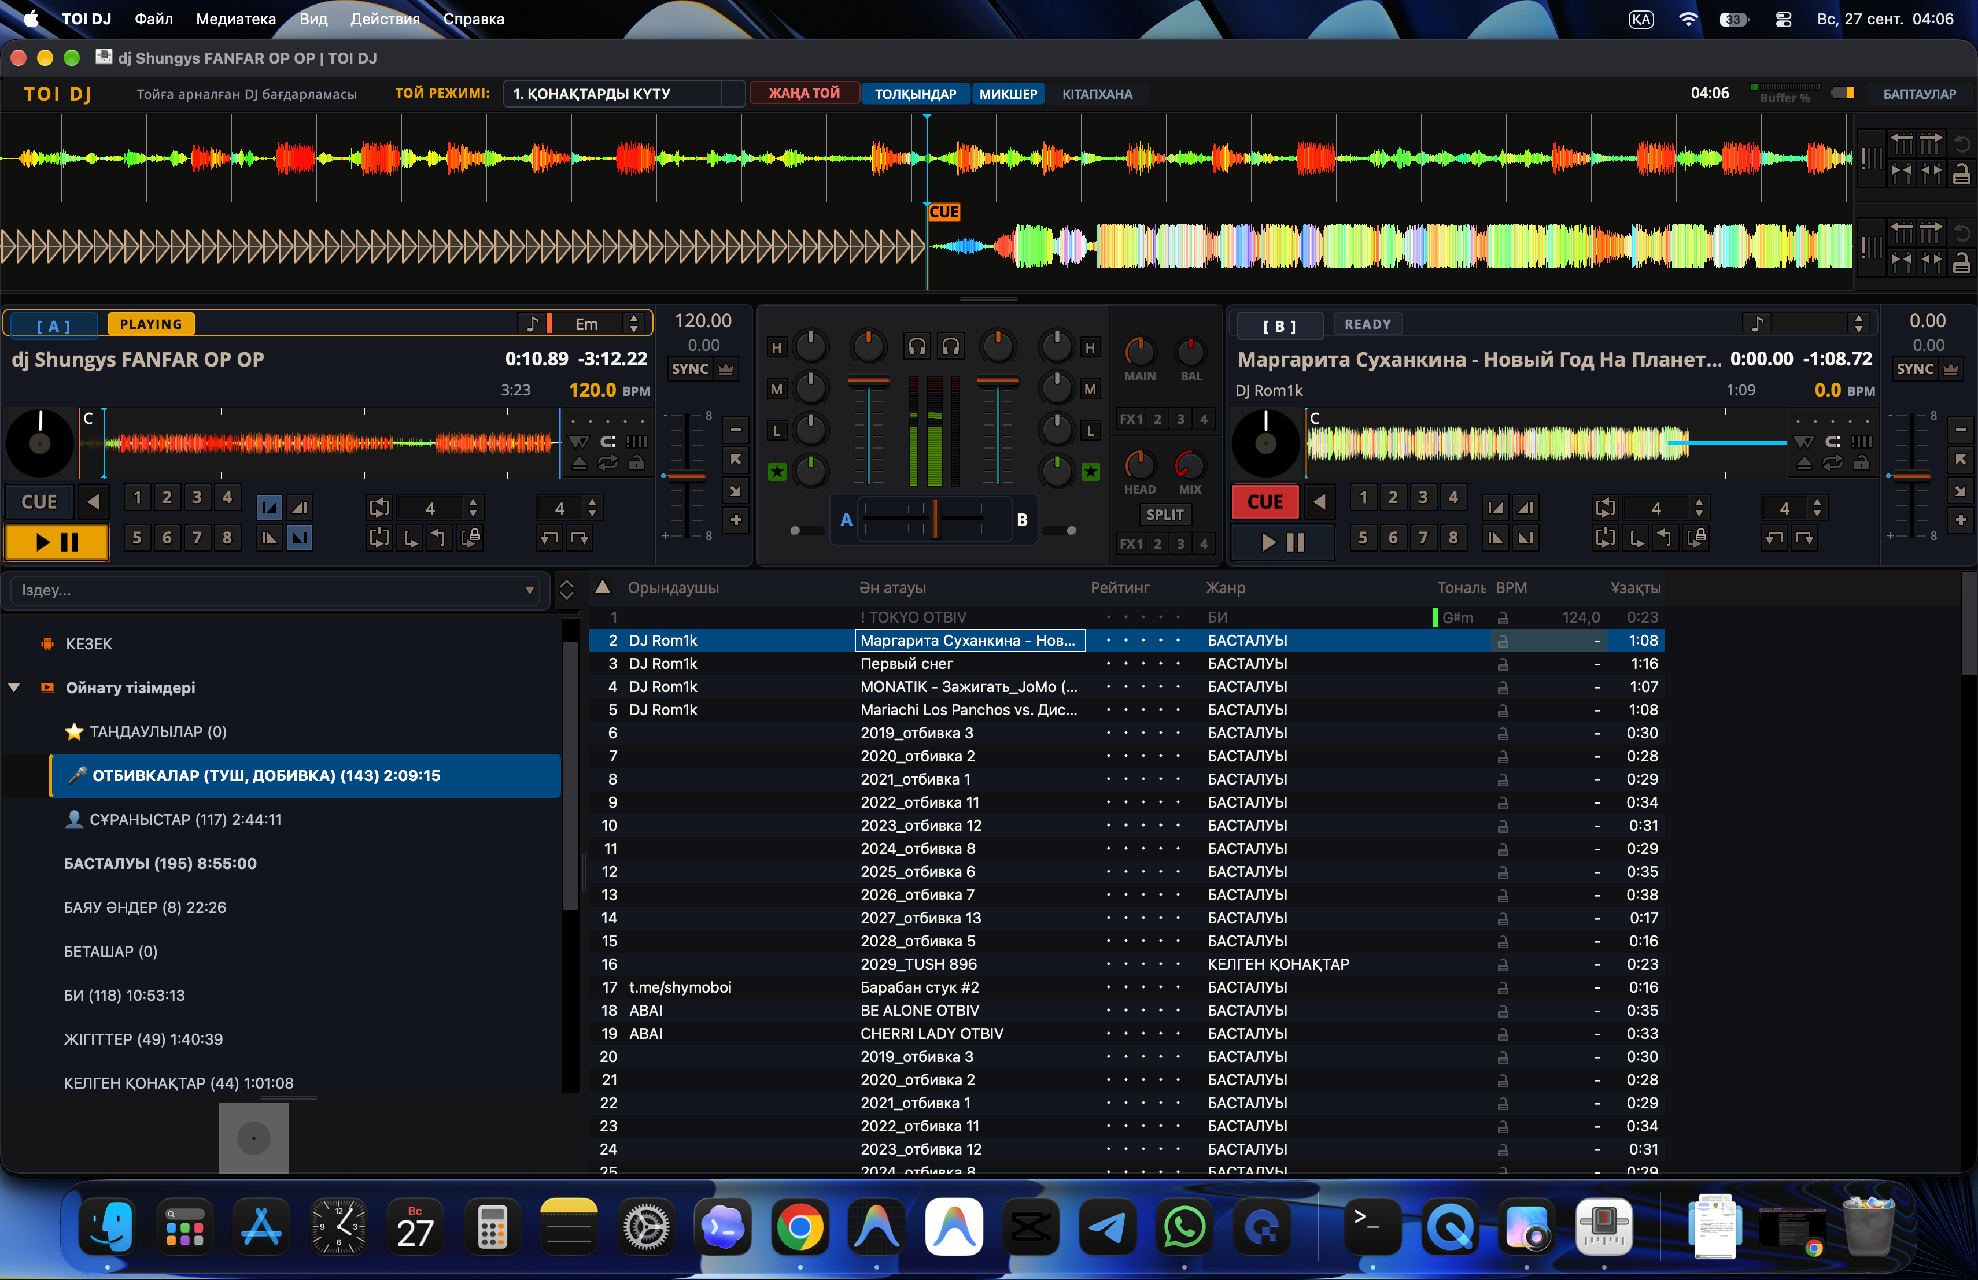Switch to the МИКШЕР tab
1978x1280 pixels.
pyautogui.click(x=1008, y=94)
